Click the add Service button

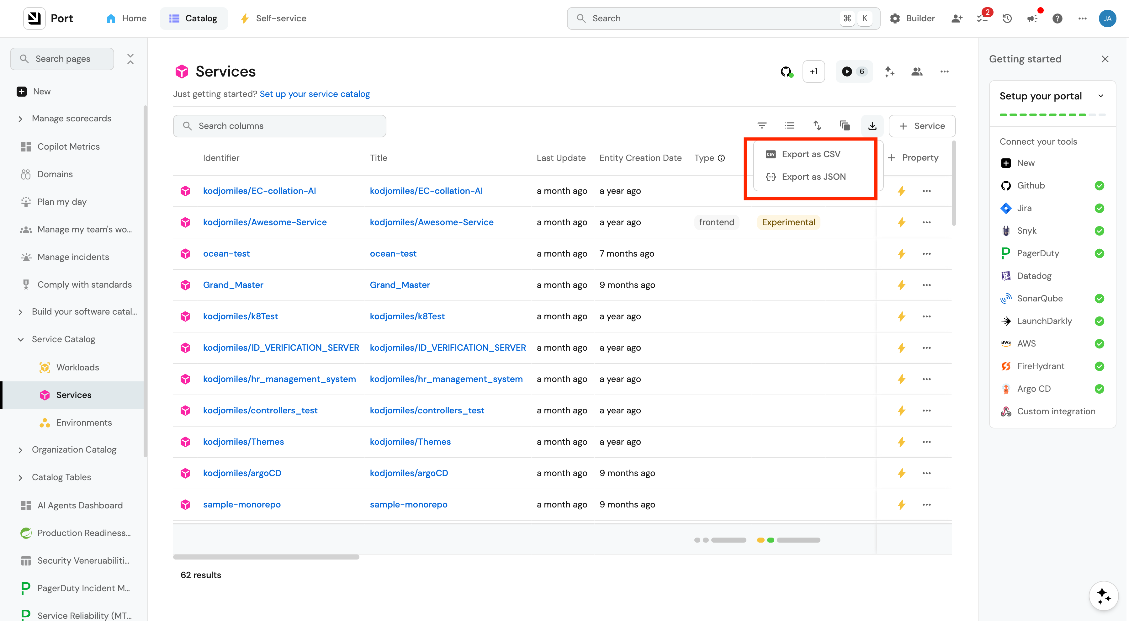[x=922, y=126]
